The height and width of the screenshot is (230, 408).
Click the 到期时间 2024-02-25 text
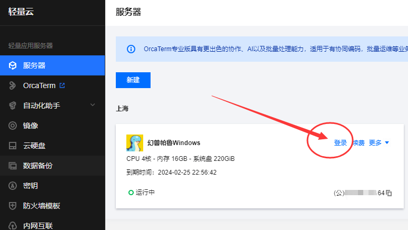tap(171, 172)
